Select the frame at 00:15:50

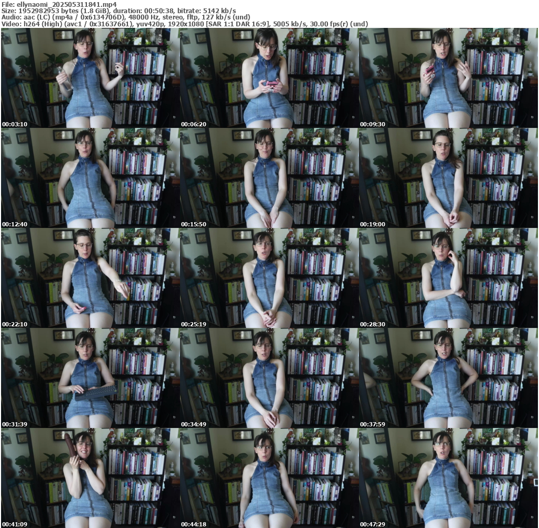[269, 178]
